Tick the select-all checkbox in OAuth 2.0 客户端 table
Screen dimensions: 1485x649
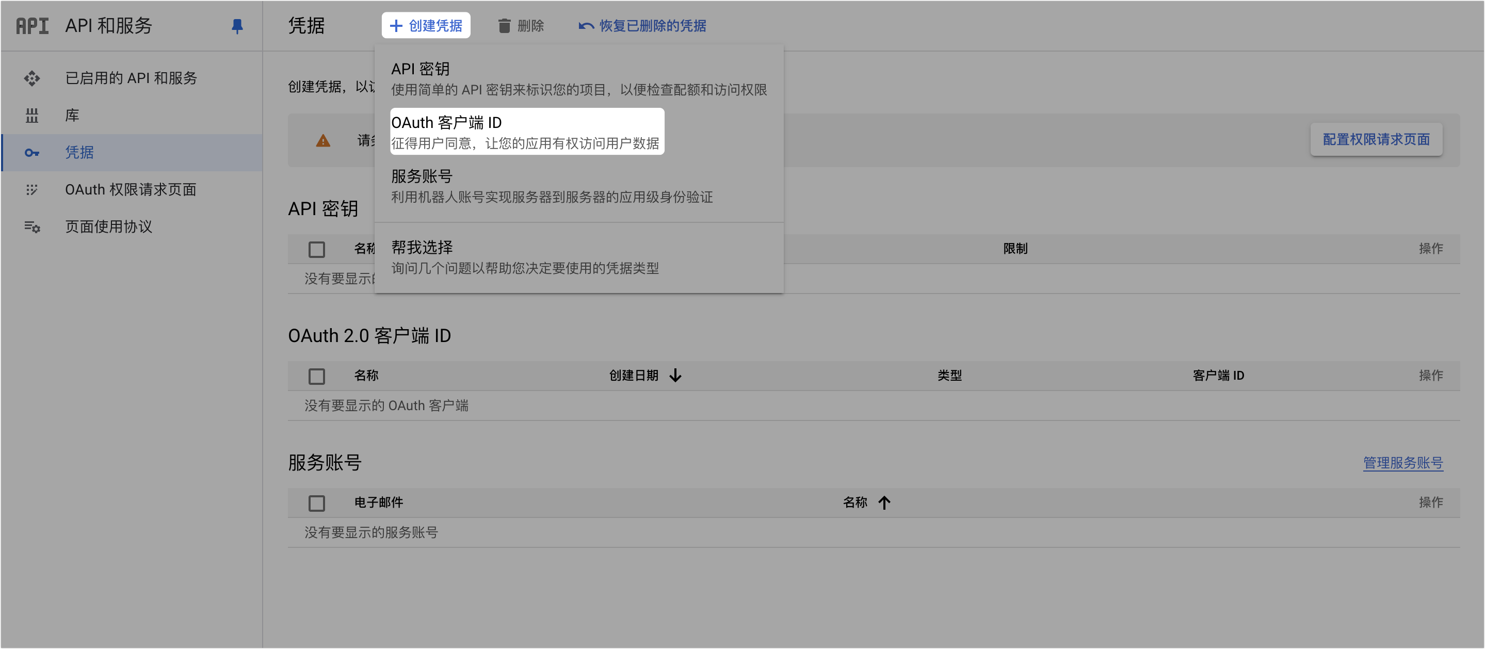point(316,377)
